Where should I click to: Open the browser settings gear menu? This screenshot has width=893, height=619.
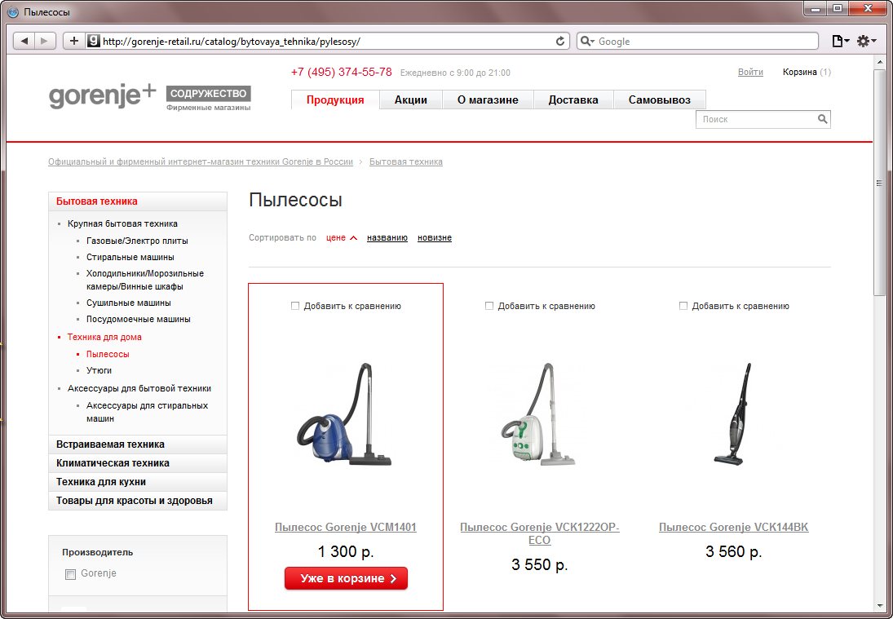865,41
